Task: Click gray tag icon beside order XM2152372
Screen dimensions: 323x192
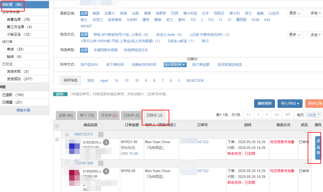Action: 101,134
